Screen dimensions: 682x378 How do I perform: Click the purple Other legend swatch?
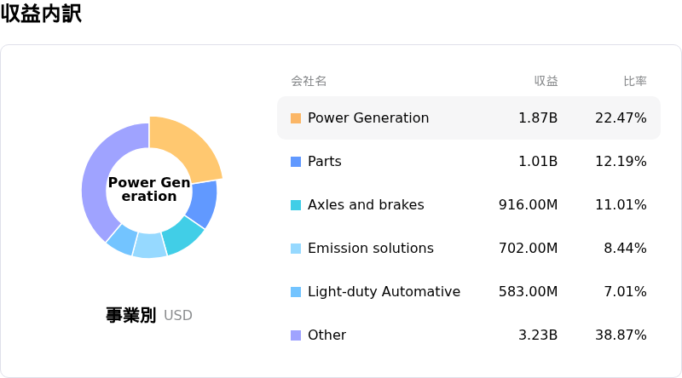[296, 335]
